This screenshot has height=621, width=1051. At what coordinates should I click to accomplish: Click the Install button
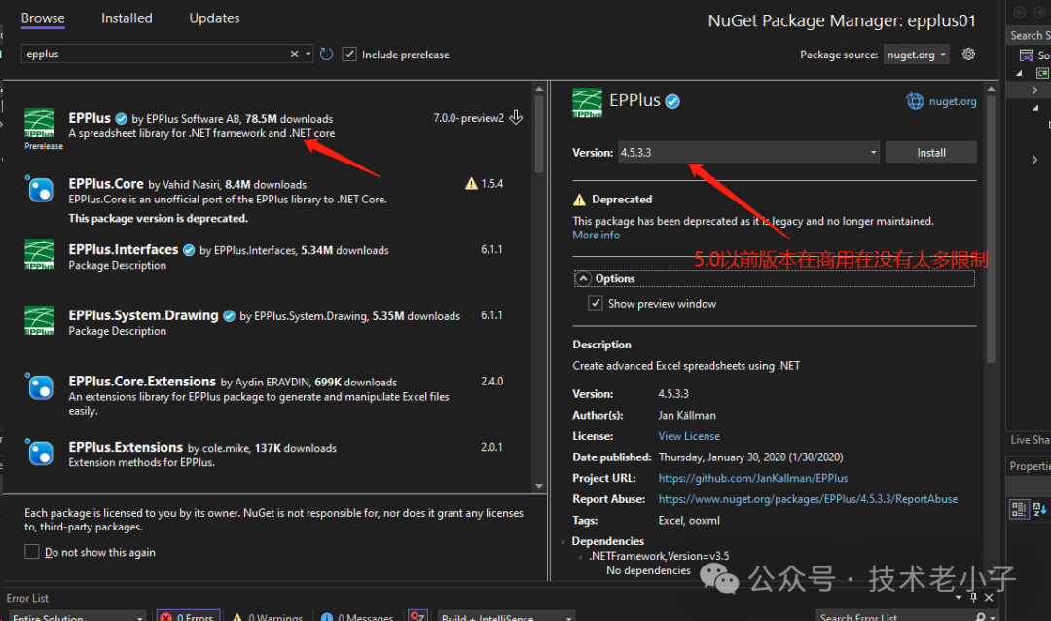931,152
